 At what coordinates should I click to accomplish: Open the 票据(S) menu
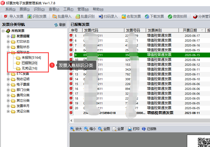pos(24,9)
